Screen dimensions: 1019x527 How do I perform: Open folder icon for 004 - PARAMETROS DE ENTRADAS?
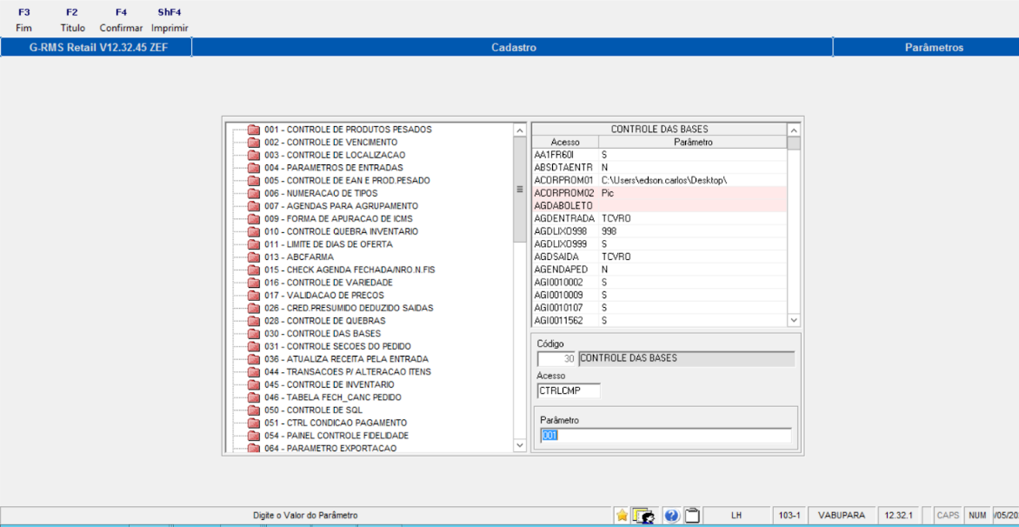click(x=254, y=168)
